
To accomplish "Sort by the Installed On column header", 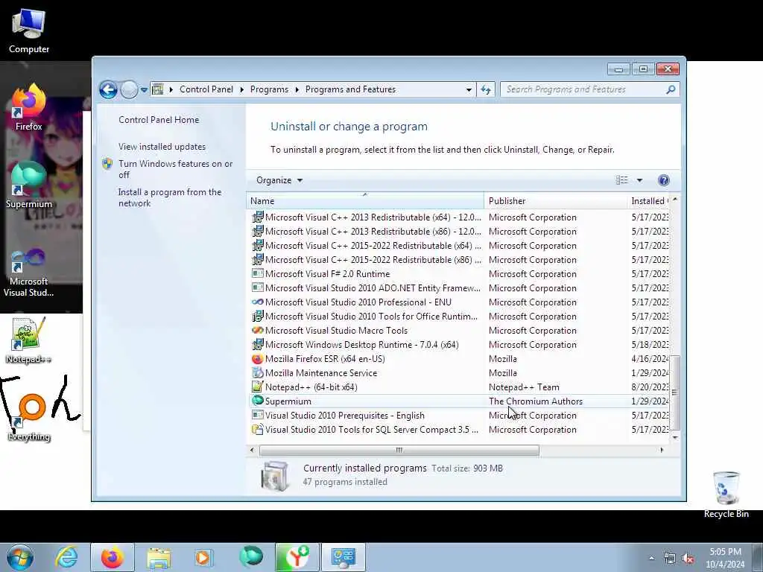I will click(649, 201).
